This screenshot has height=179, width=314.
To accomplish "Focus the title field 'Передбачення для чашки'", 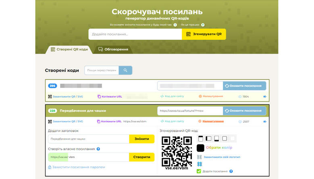I will click(89, 139).
